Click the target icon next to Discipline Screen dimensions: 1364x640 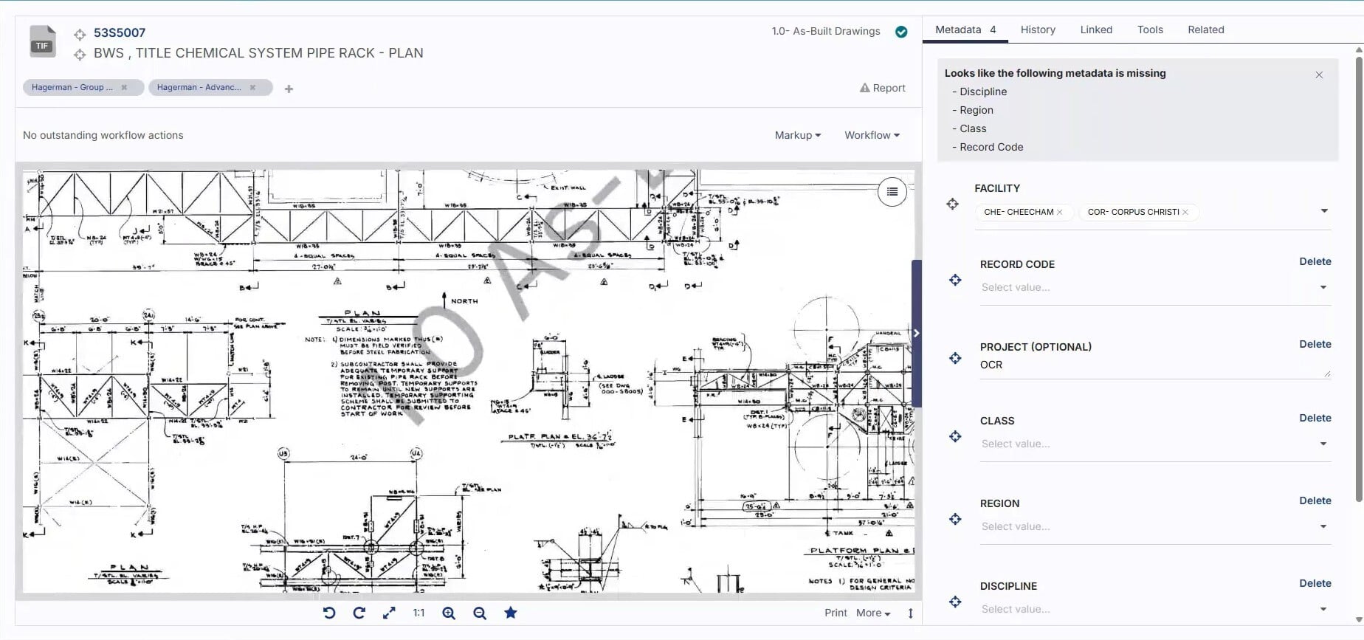(955, 602)
